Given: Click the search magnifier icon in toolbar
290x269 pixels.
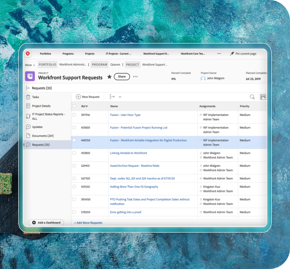Looking at the screenshot, I should pos(252,97).
